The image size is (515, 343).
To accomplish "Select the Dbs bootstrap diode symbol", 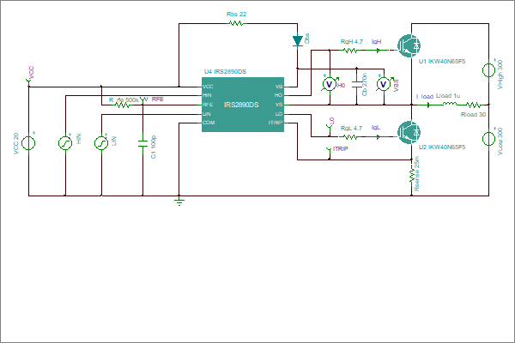I will (298, 41).
